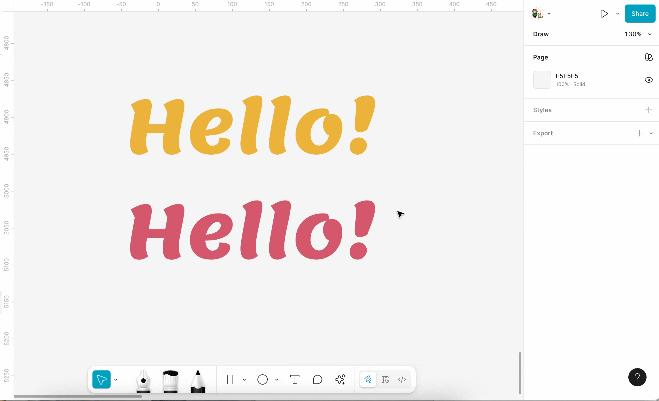
Task: Select the pink Hello! text
Action: point(252,230)
